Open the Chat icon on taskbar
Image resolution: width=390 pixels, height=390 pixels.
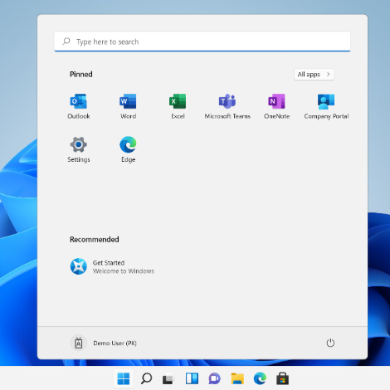215,378
